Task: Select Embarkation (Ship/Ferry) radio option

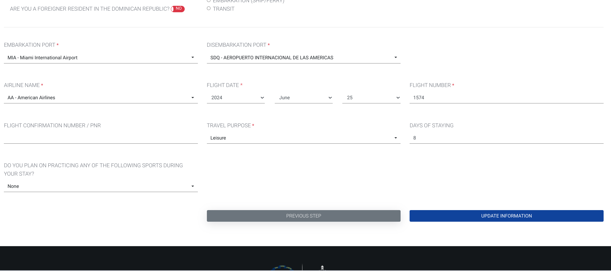Action: point(209,1)
